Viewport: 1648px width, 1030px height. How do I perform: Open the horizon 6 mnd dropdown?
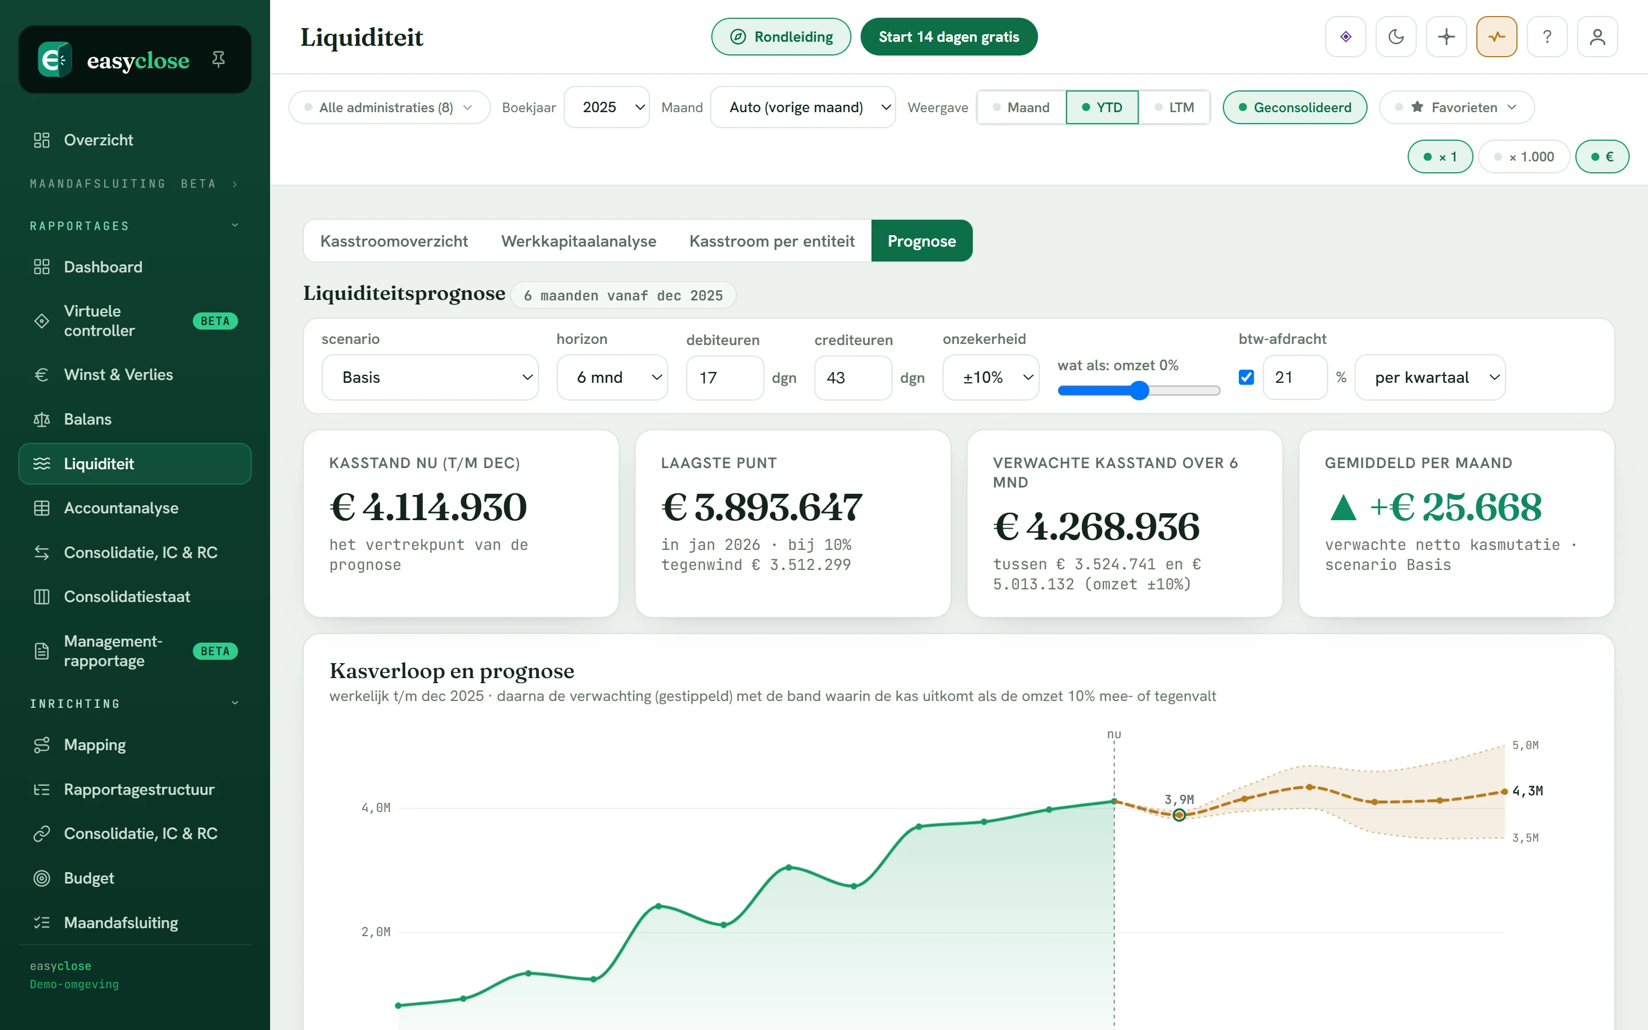click(x=612, y=378)
